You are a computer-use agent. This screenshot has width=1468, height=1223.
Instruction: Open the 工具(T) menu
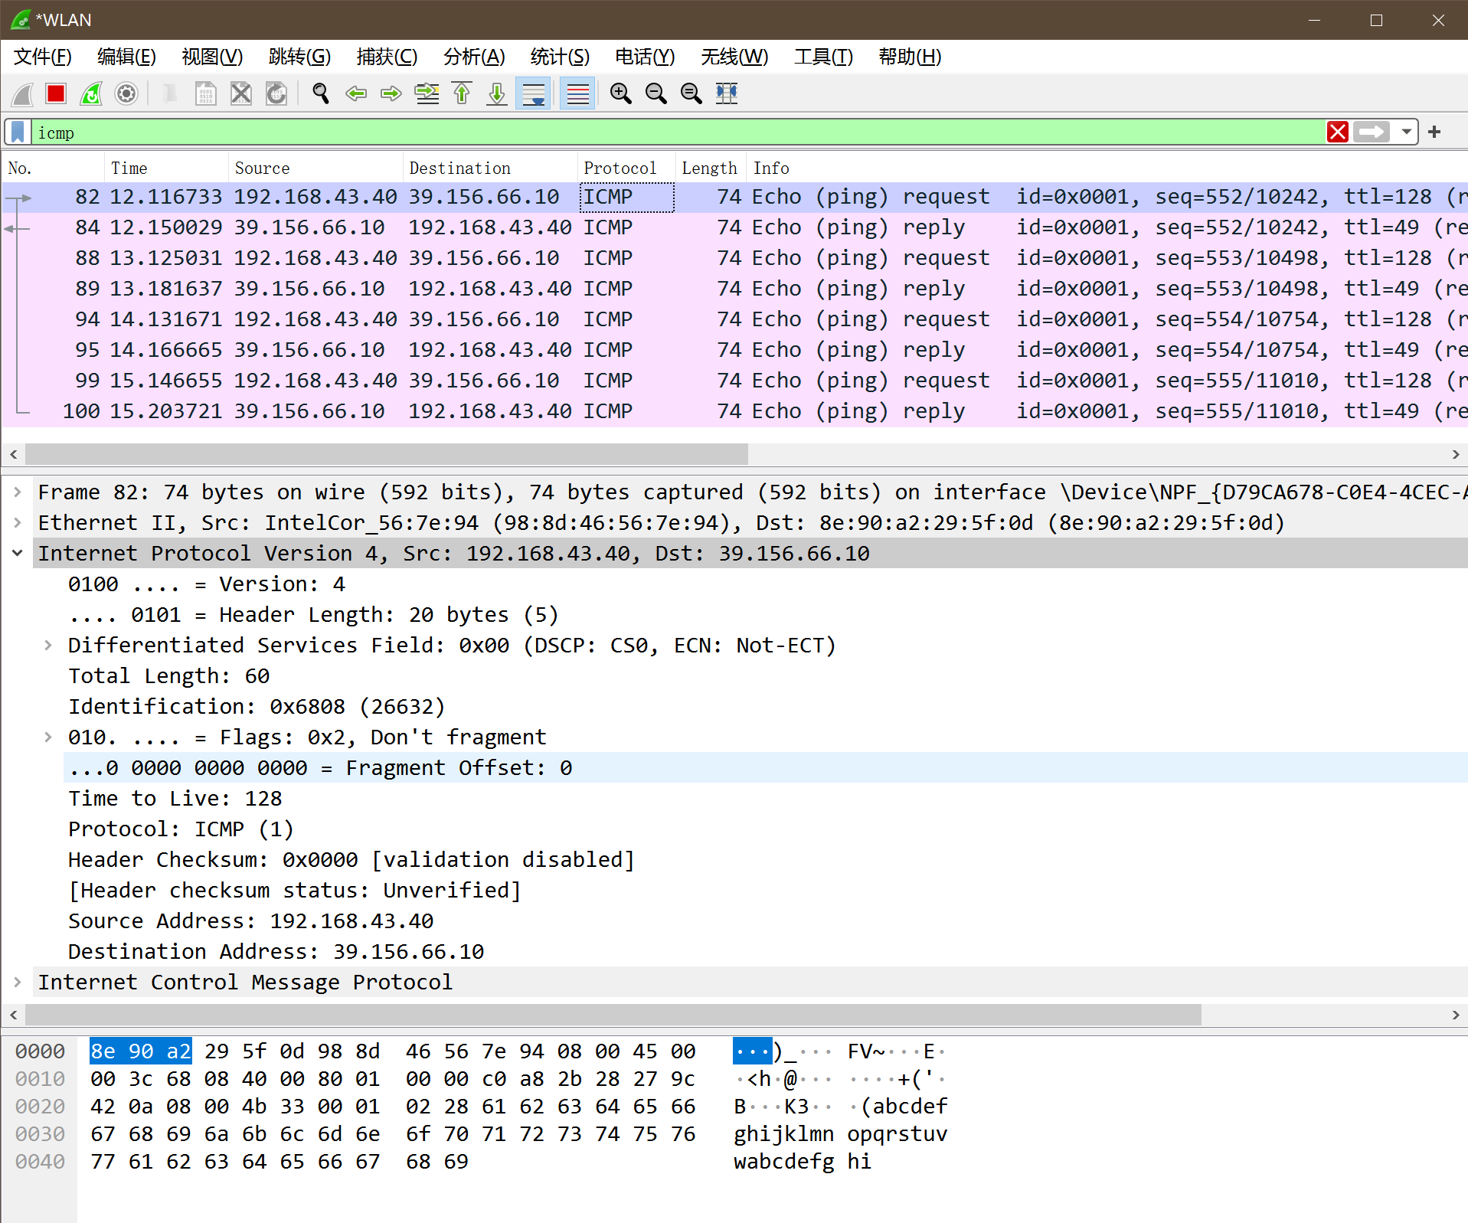[x=823, y=57]
